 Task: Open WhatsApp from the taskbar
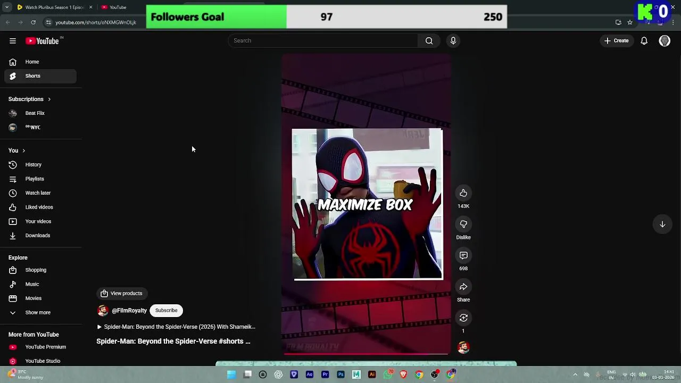coord(388,374)
